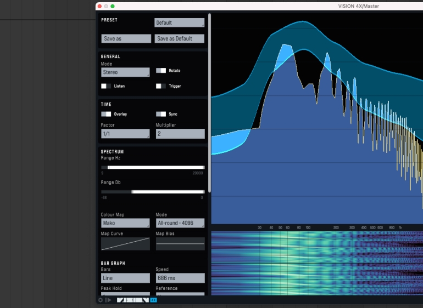This screenshot has width=423, height=308.
Task: Click the blue 4X badge
Action: tap(153, 300)
